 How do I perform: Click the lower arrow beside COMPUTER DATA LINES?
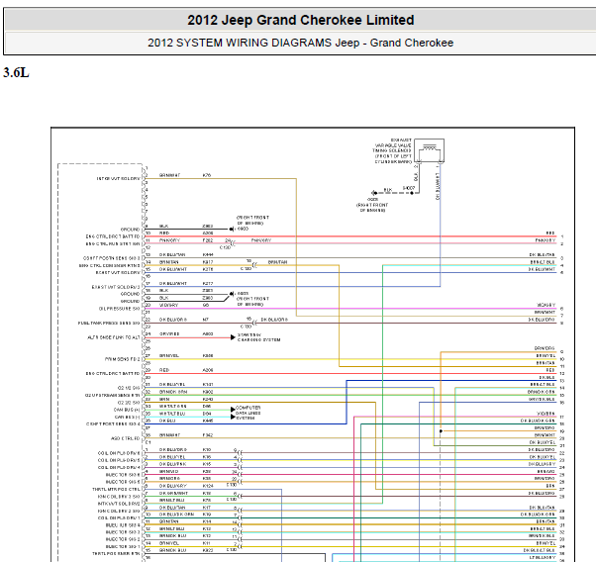point(233,417)
